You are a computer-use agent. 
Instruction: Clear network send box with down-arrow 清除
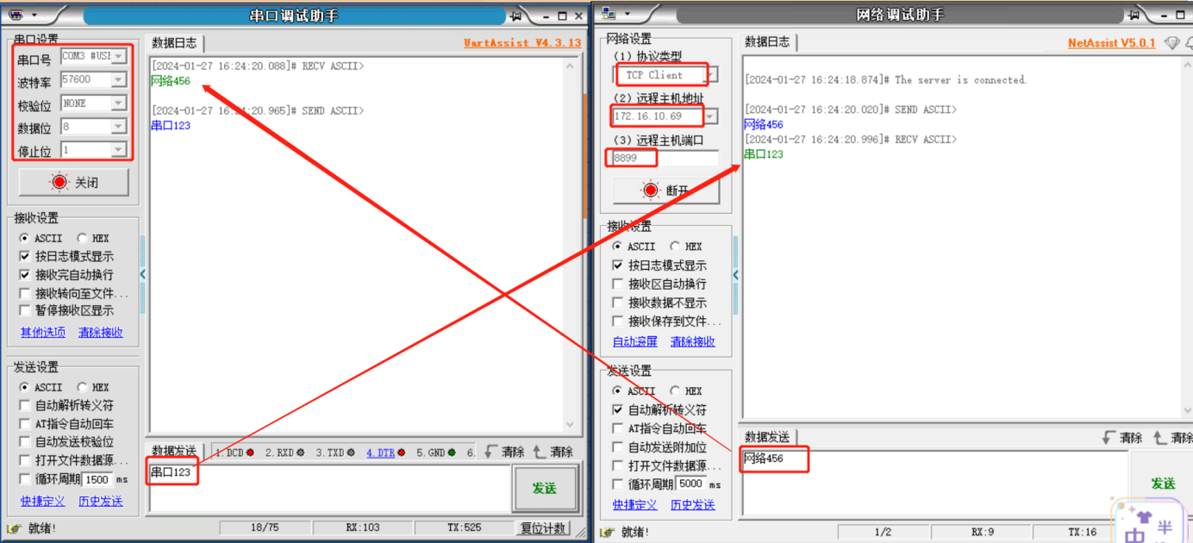click(1122, 438)
